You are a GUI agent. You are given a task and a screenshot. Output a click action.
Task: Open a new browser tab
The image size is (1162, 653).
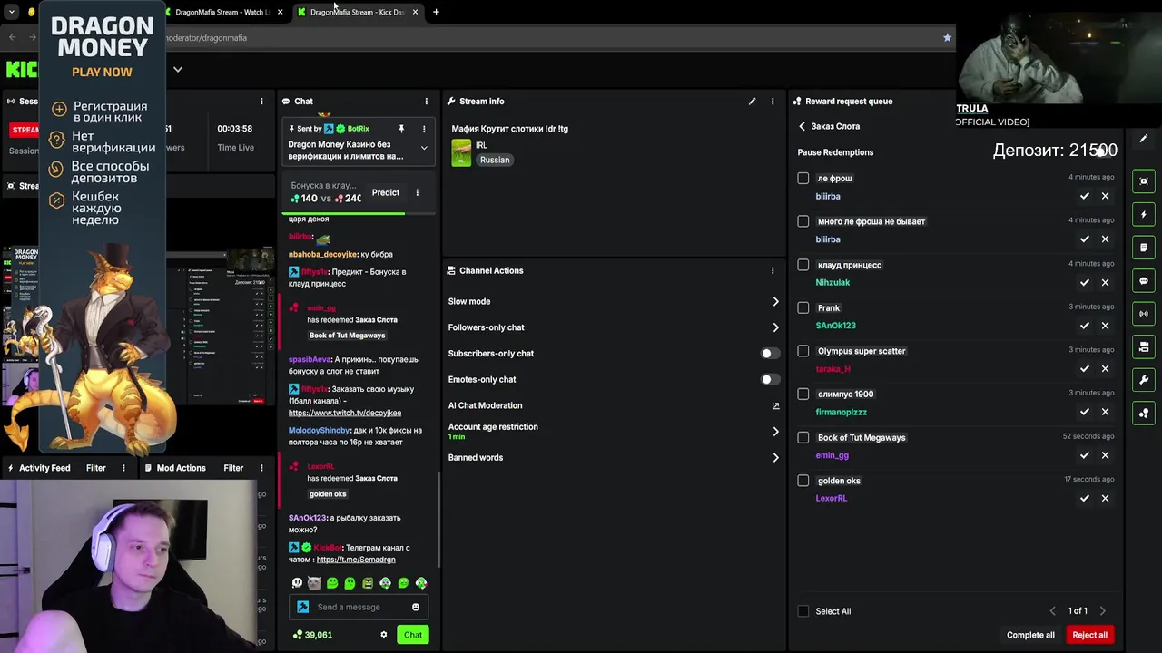[x=436, y=12]
